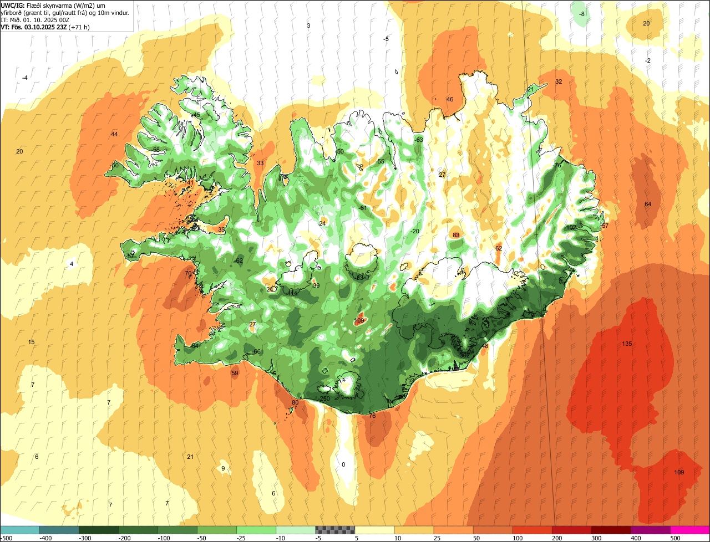The width and height of the screenshot is (710, 542).
Task: Click the light turquoise swatch above -500
Action: click(19, 530)
